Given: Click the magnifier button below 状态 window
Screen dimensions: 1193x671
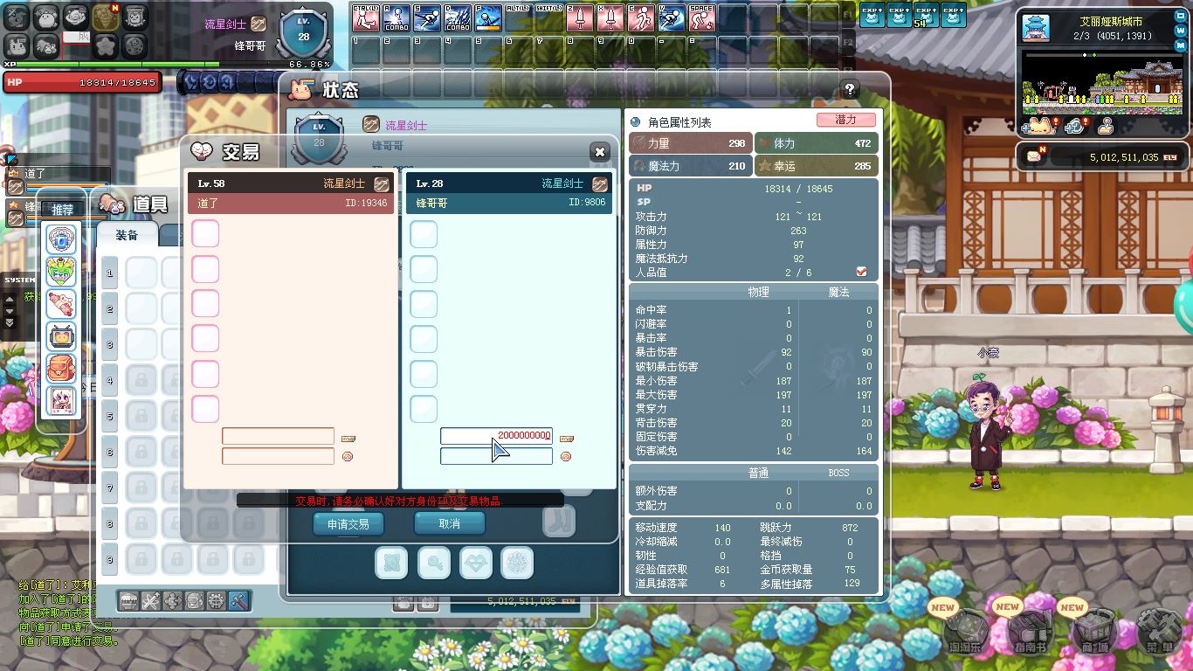Looking at the screenshot, I should coord(434,563).
